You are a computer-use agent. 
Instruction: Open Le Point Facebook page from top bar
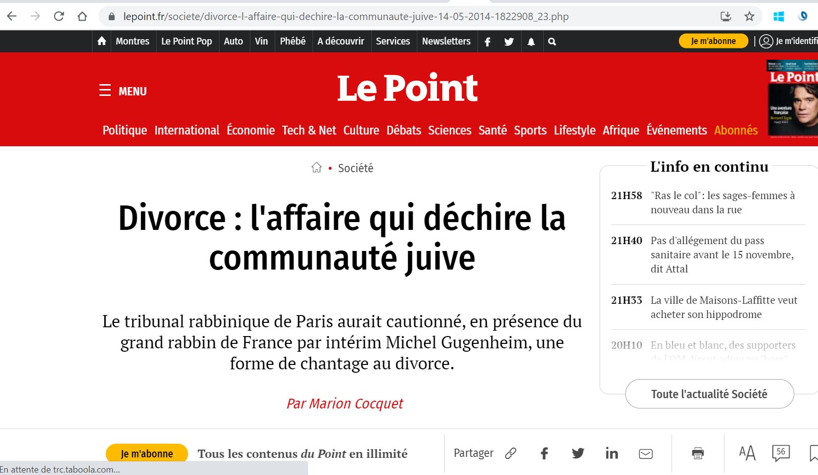[487, 42]
